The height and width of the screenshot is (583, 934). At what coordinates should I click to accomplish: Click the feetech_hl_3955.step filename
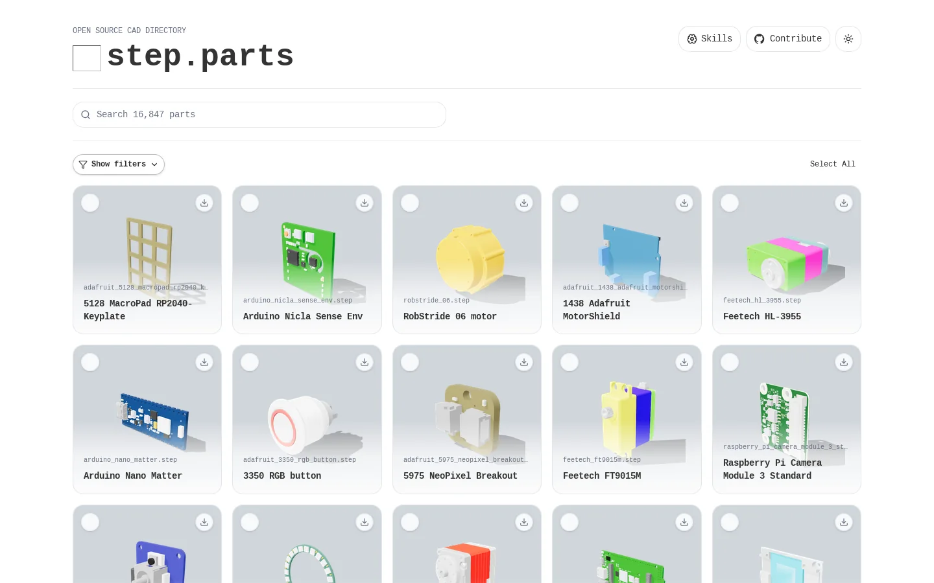(762, 301)
